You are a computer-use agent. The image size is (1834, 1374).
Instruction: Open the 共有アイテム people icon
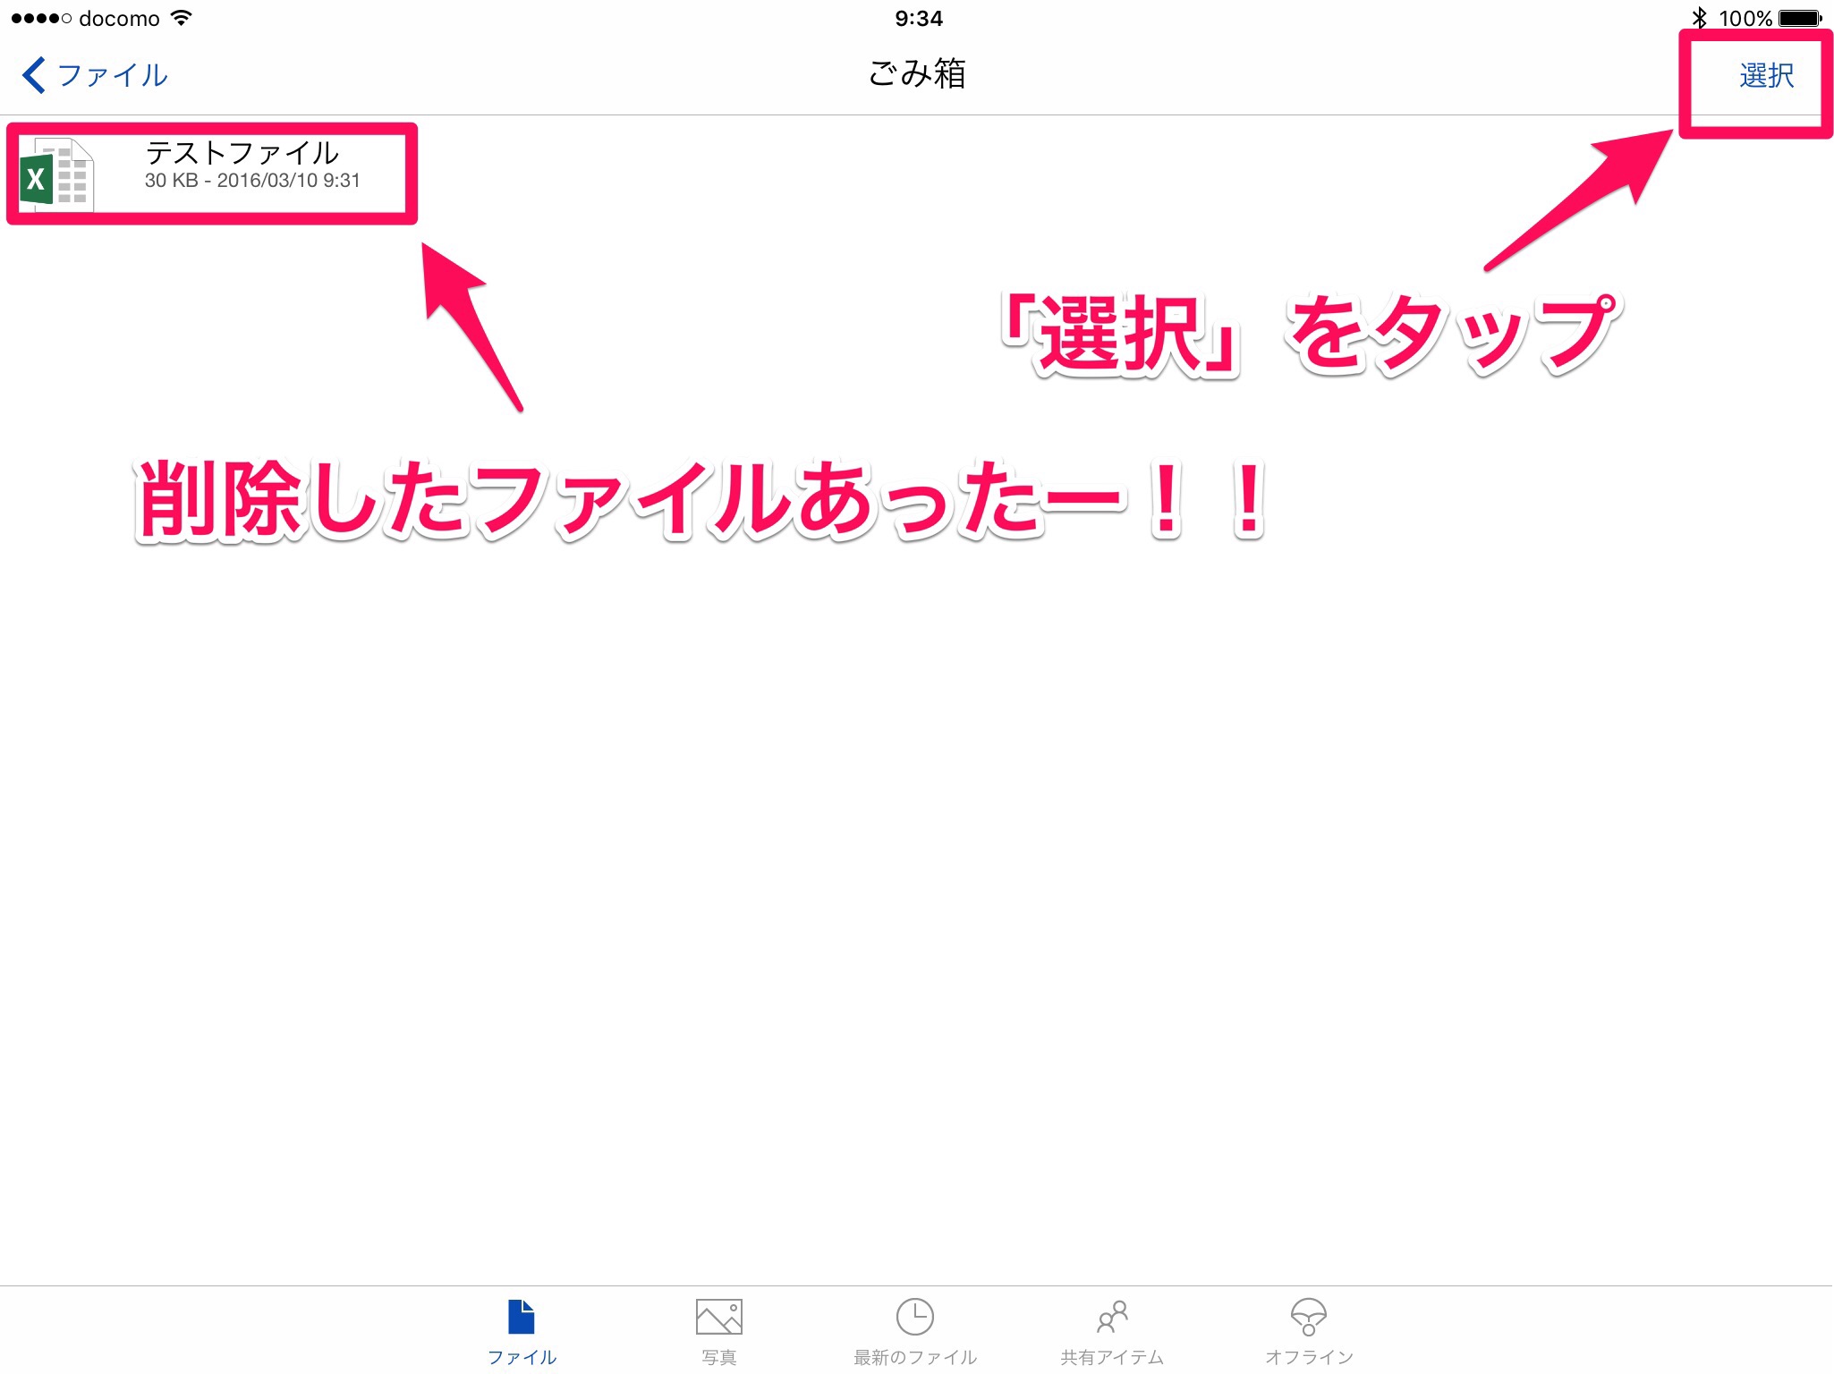1112,1316
